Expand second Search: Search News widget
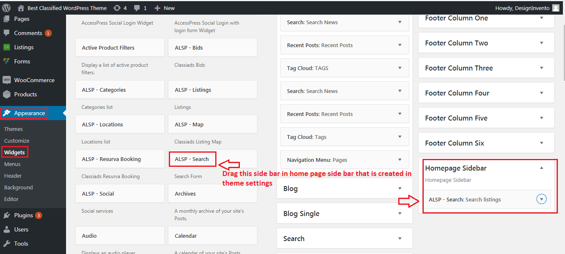This screenshot has height=254, width=565. click(x=400, y=91)
